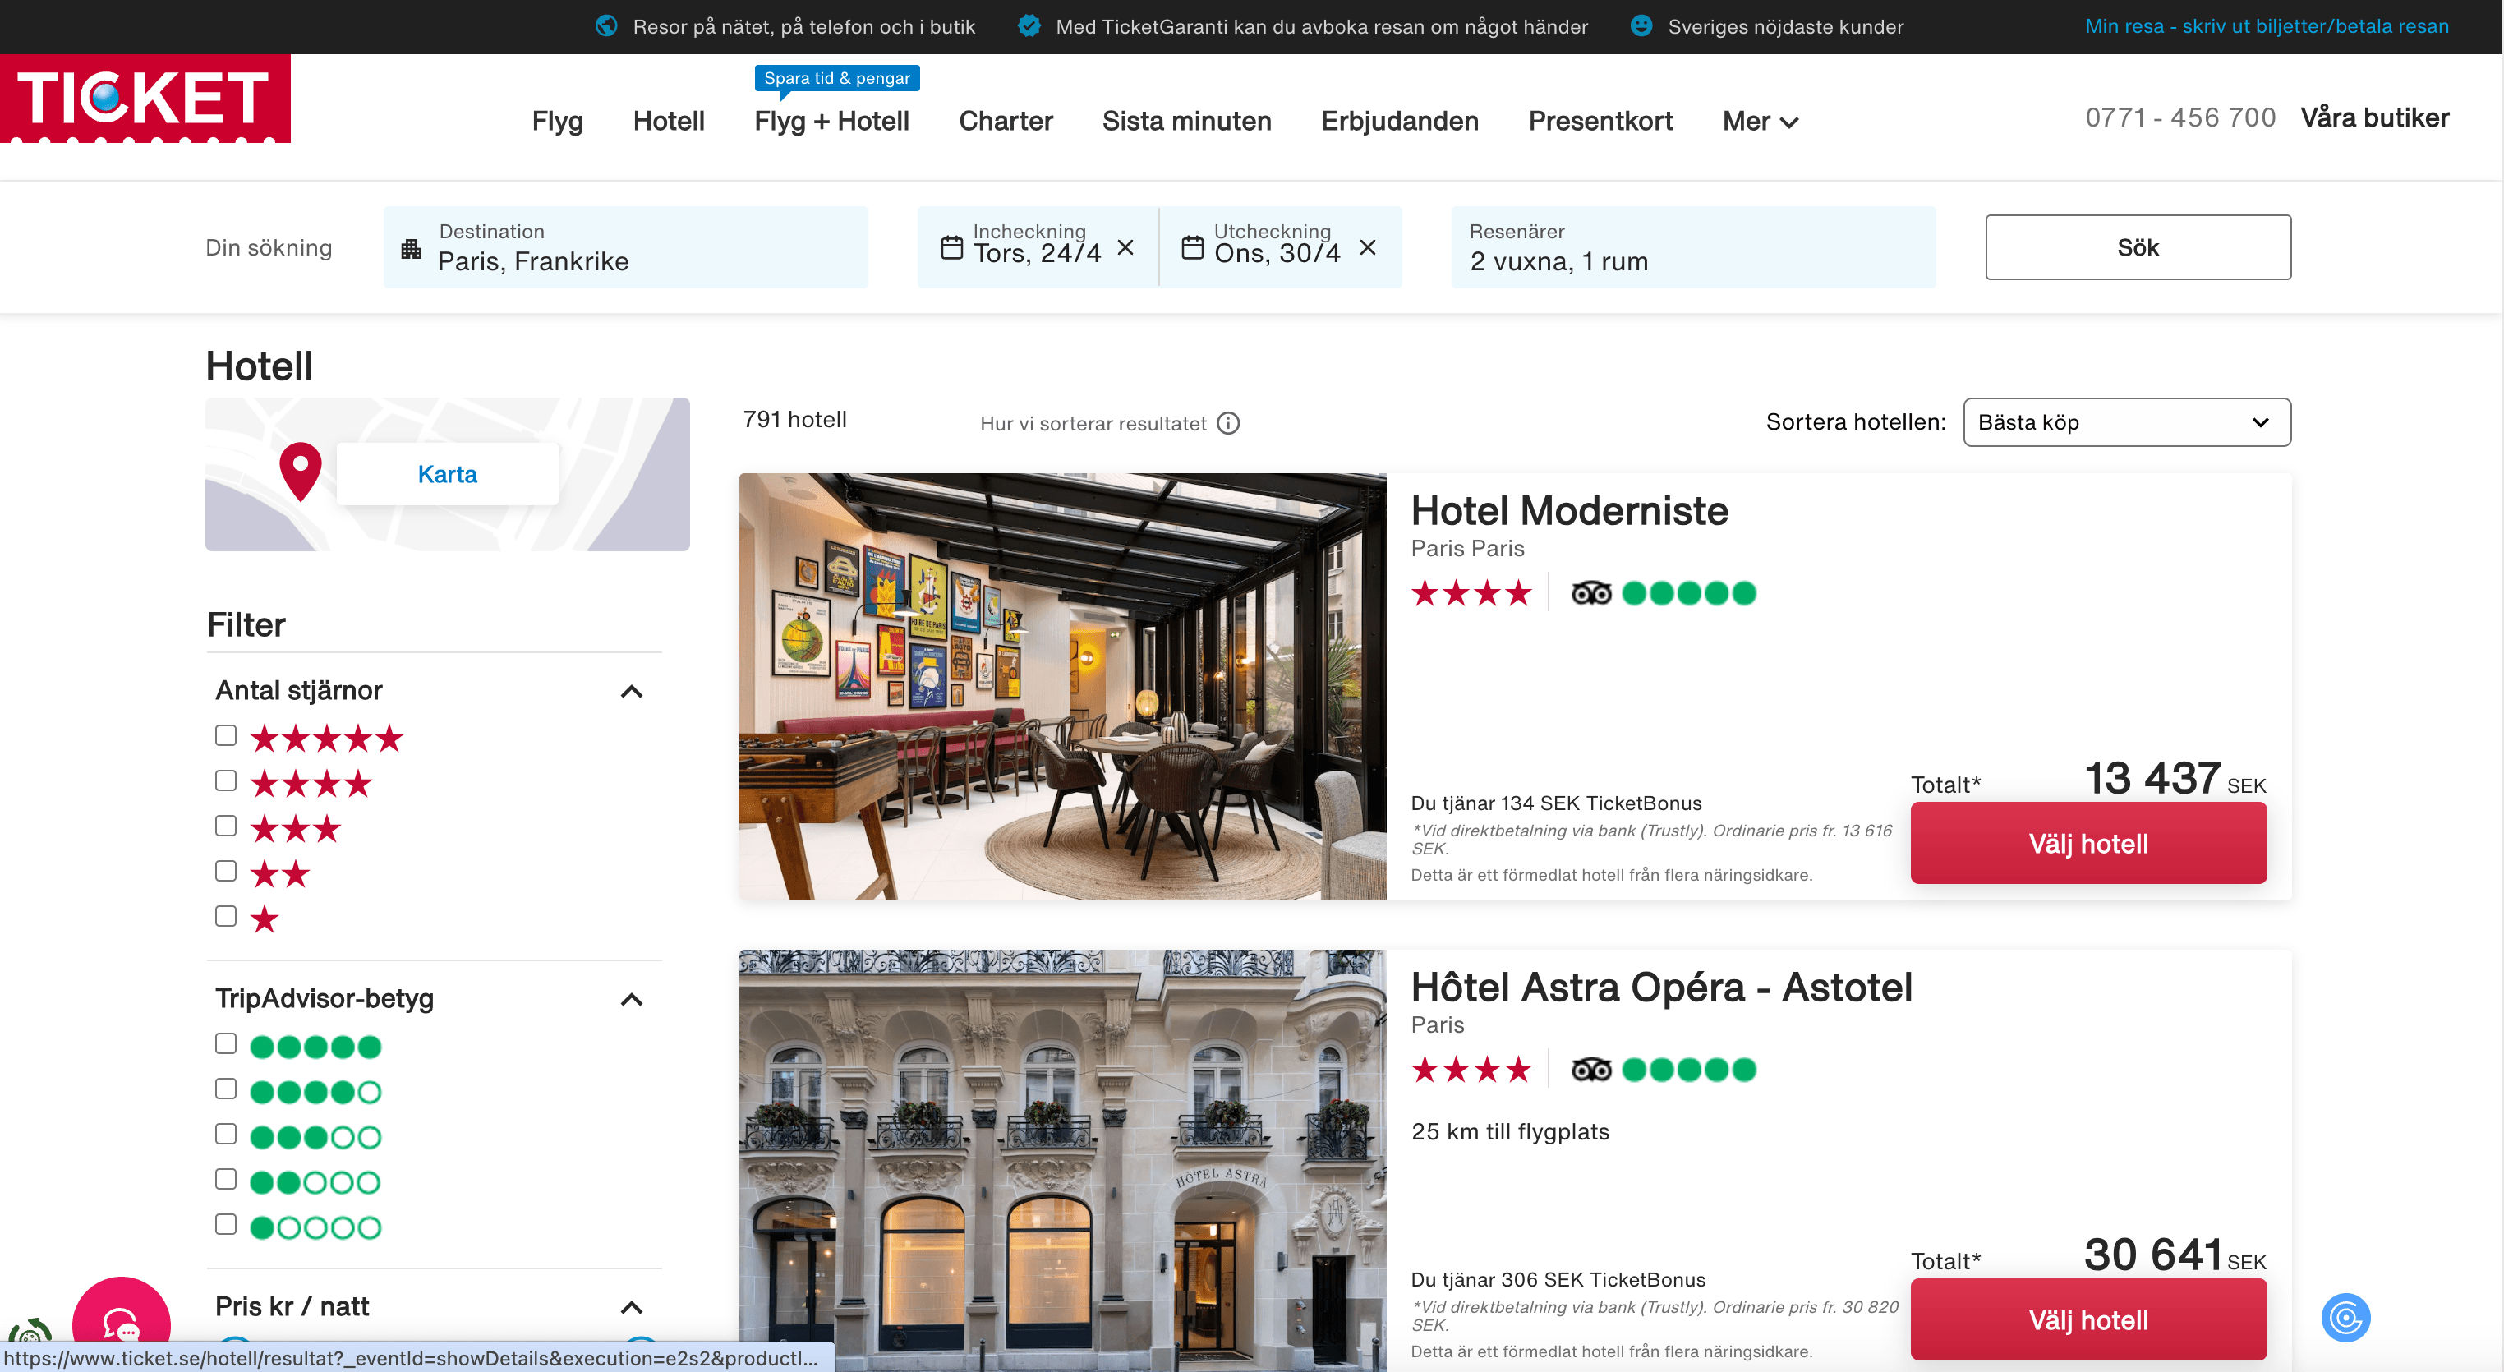
Task: Collapse the Antal stjärnor filter section
Action: pos(631,692)
